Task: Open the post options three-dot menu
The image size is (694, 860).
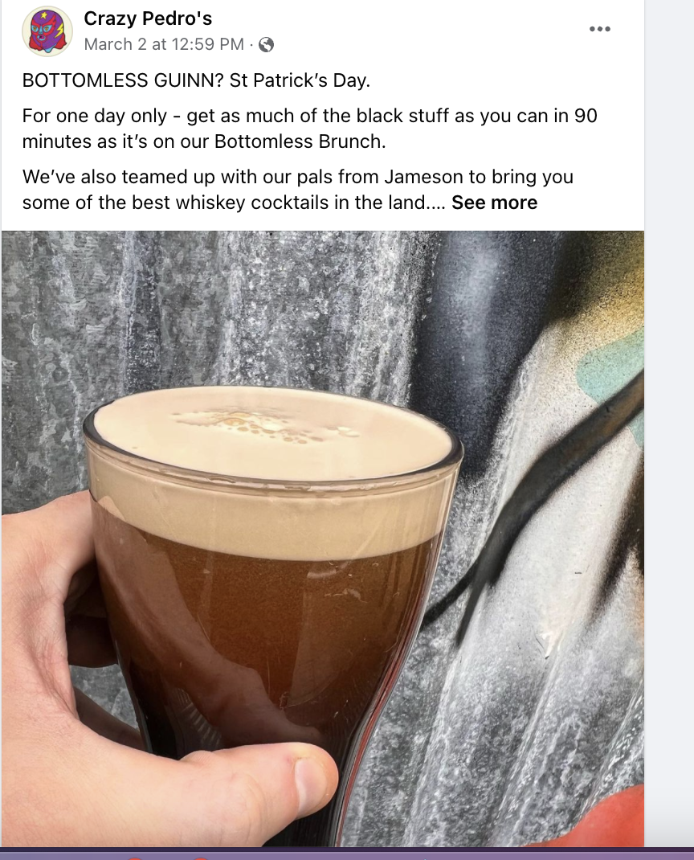Action: pos(600,29)
